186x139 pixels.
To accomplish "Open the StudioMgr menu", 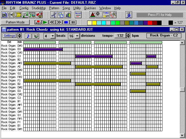I will (38, 8).
